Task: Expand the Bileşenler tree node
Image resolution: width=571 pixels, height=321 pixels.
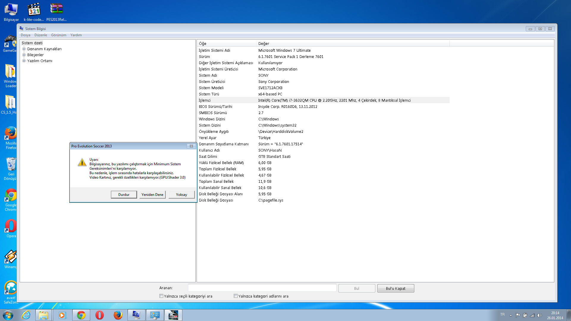Action: coord(24,55)
